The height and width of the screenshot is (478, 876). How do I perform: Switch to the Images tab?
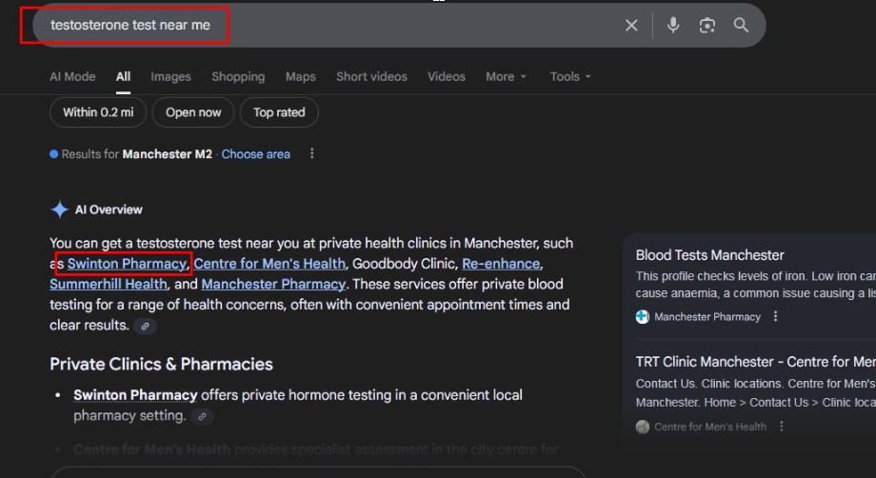coord(170,77)
